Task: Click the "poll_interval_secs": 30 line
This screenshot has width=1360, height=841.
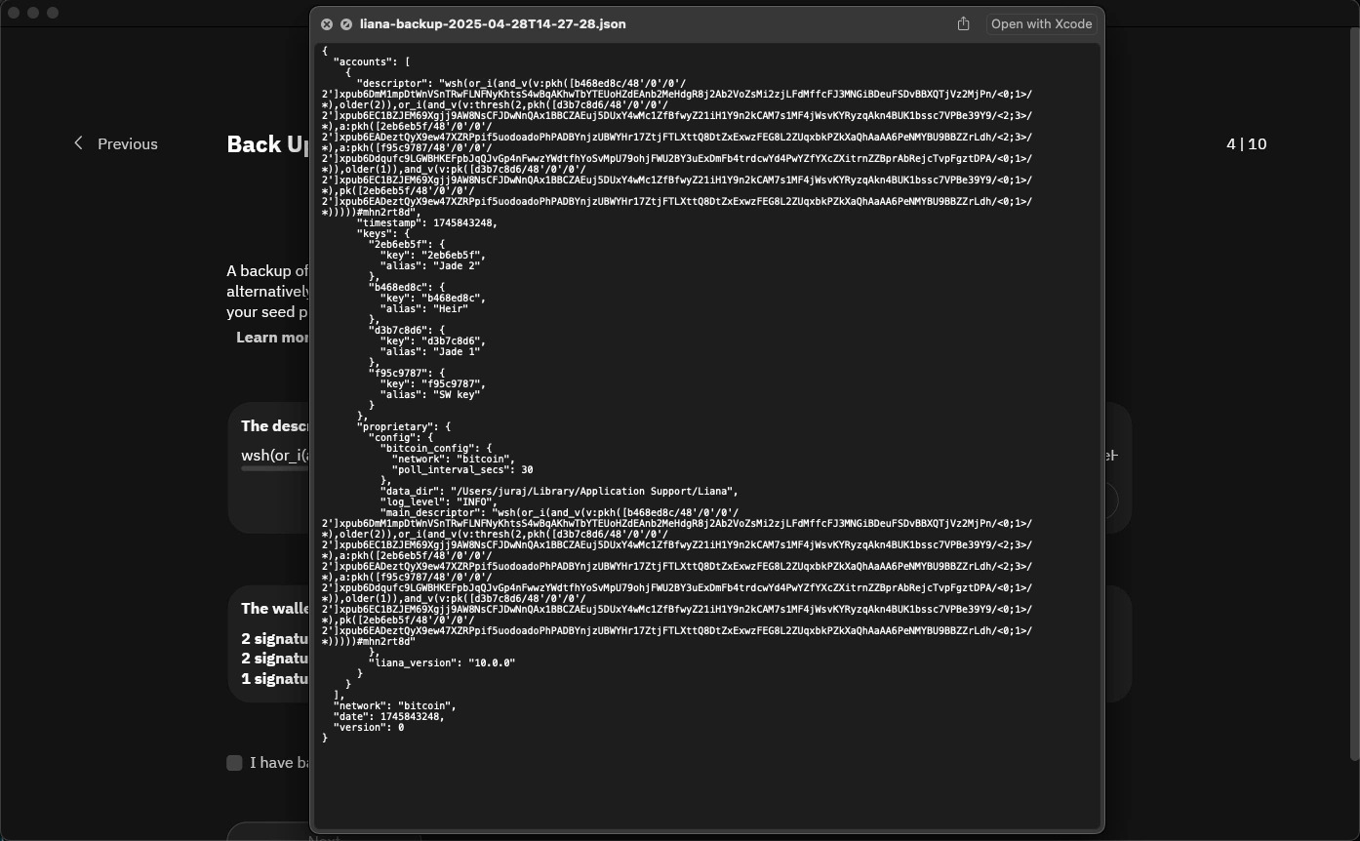Action: (462, 469)
